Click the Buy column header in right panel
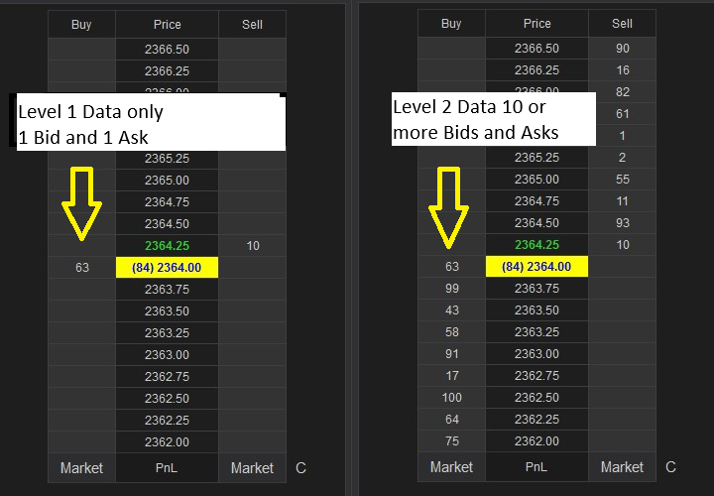Viewport: 714px width, 496px height. tap(451, 24)
